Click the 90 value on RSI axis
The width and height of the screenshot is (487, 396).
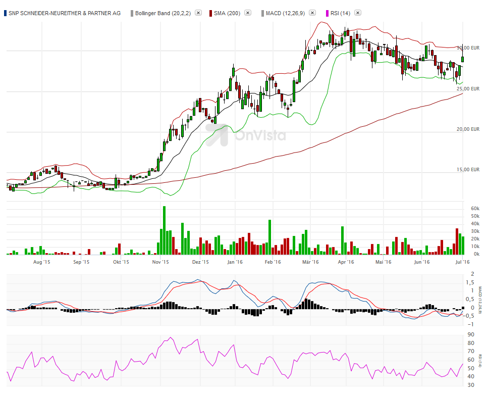[x=471, y=334]
